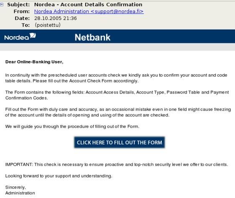This screenshot has height=198, width=235.
Task: Click the Looking forward to your support line
Action: pos(59,176)
